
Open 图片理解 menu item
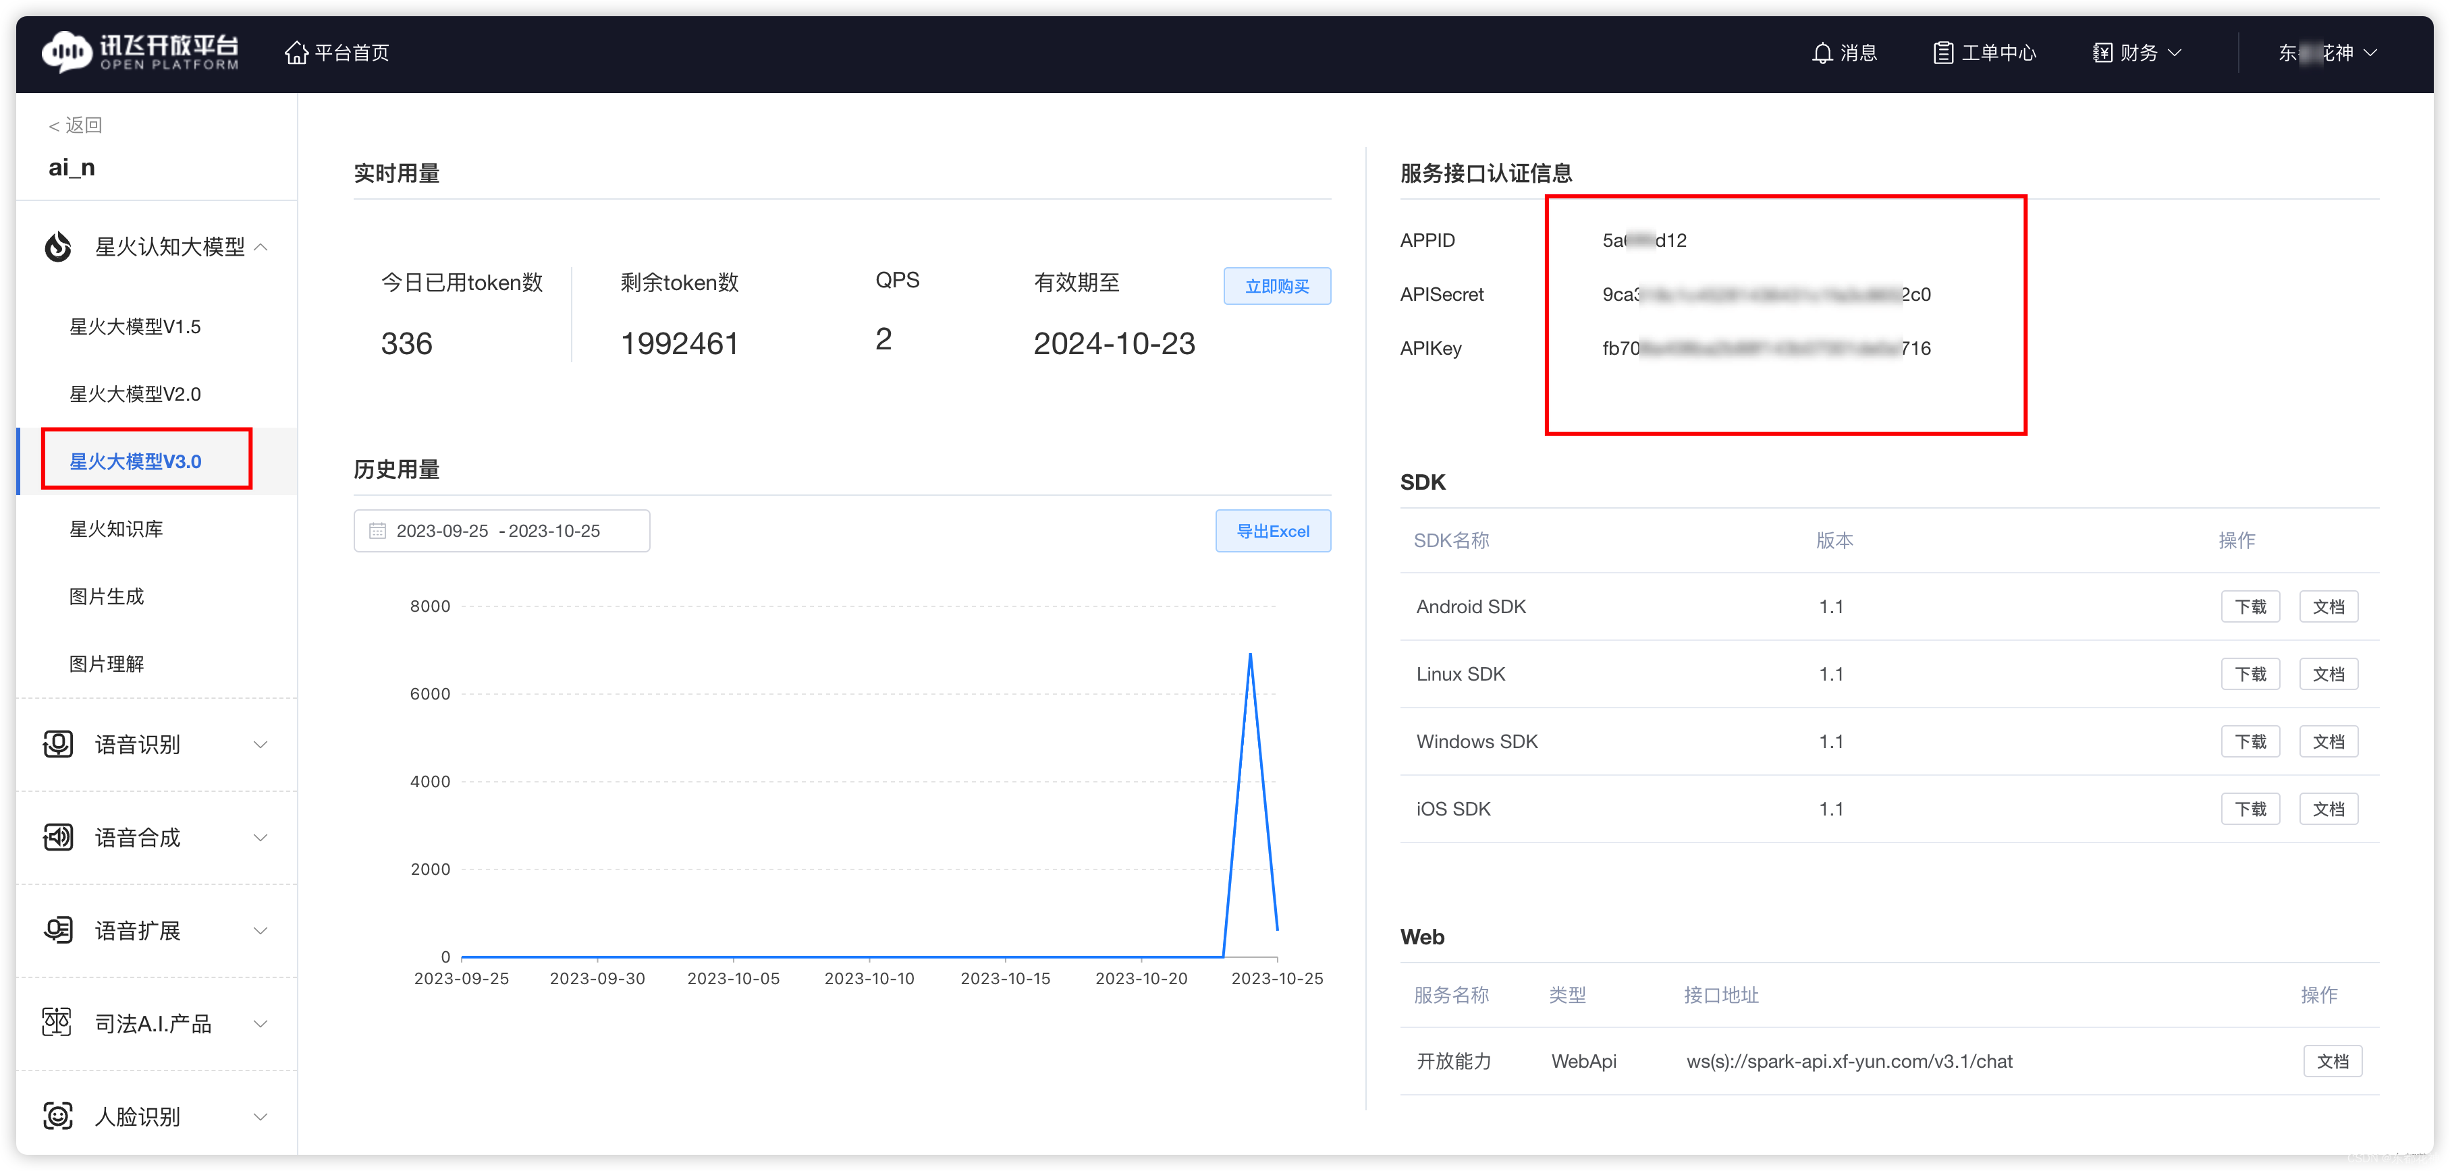[107, 664]
